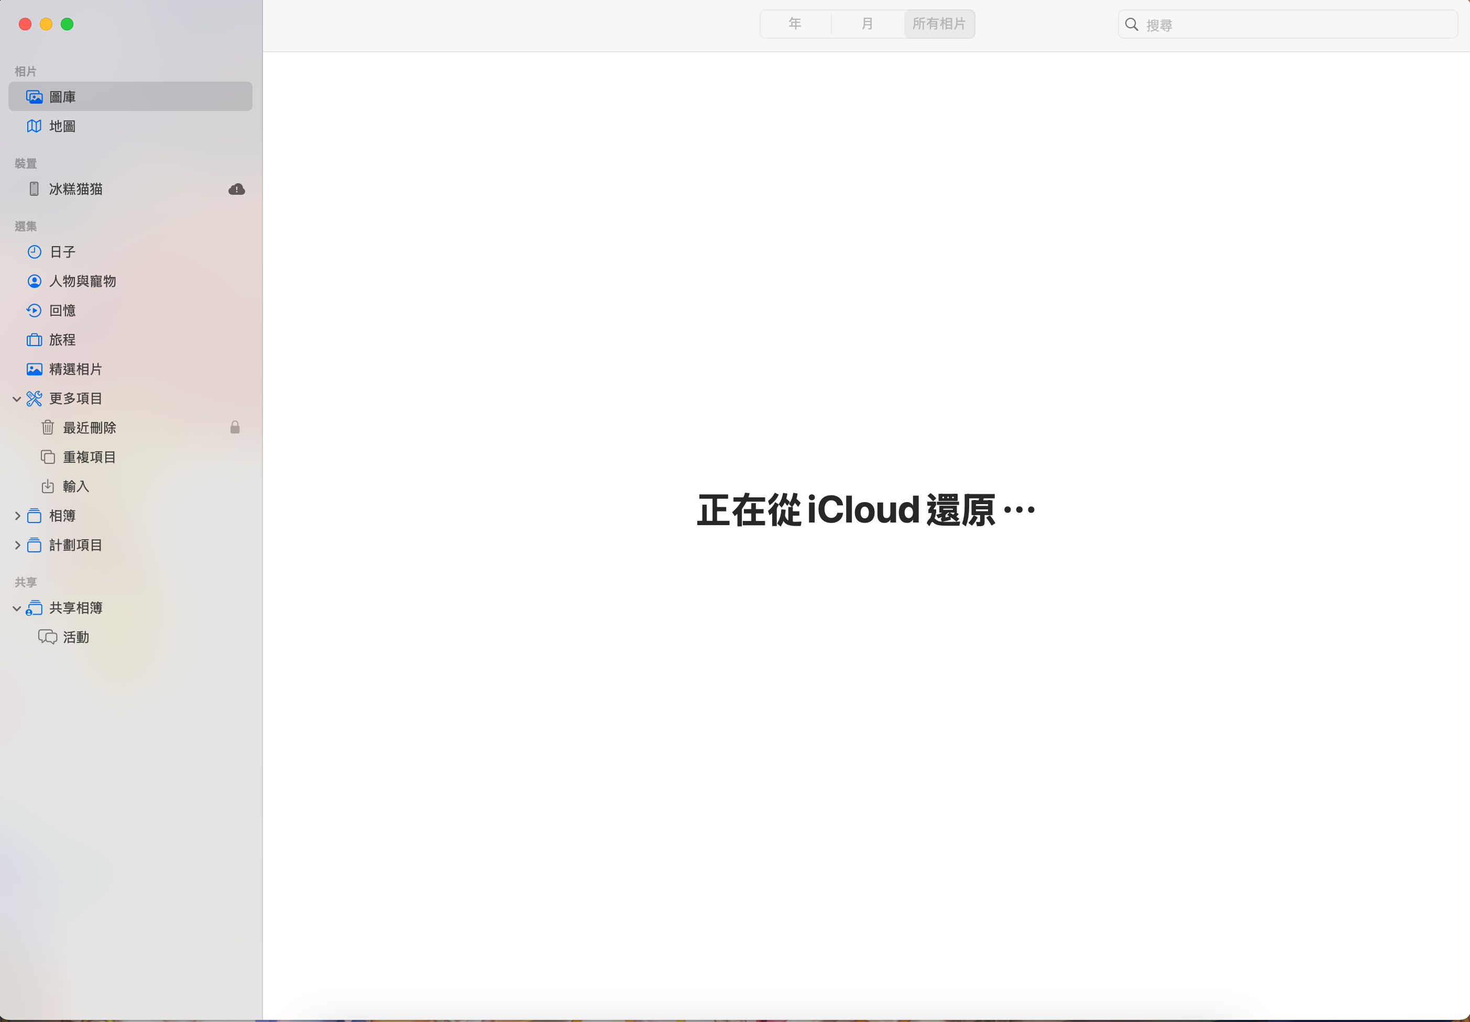Screen dimensions: 1470x1022
Task: Open 人物與寵物 person icon
Action: 34,282
